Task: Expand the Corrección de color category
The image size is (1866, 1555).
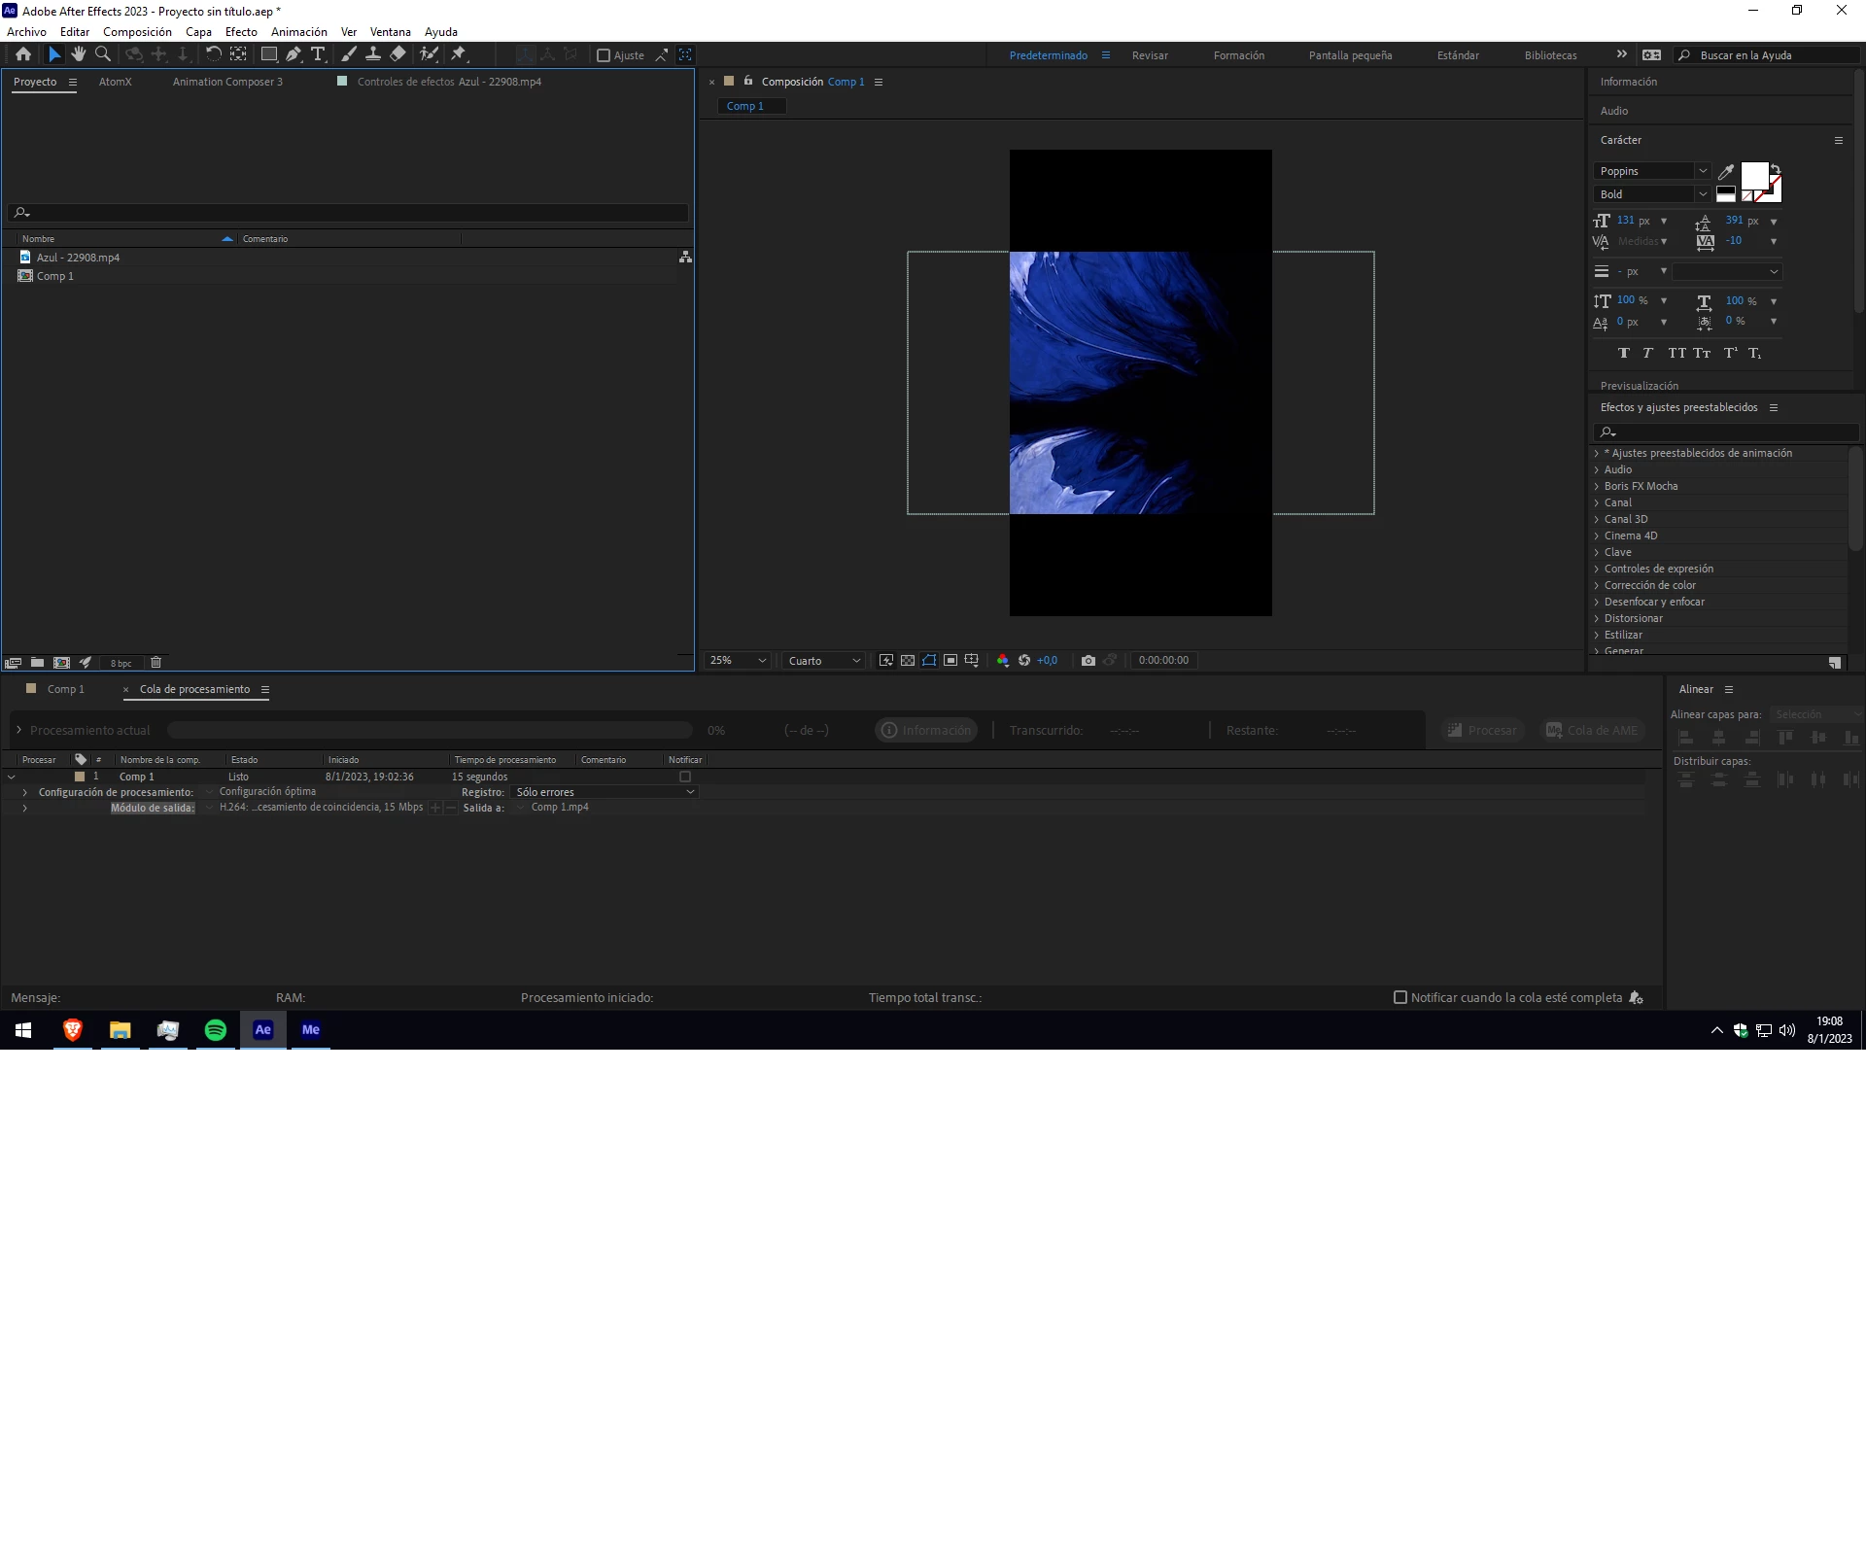Action: click(1597, 585)
